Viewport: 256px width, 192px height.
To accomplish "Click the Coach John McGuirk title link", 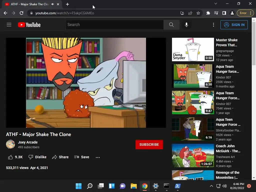I will 228,148.
